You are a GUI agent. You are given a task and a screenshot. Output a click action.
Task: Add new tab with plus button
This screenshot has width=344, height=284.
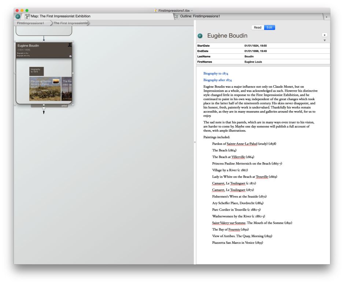pyautogui.click(x=326, y=17)
